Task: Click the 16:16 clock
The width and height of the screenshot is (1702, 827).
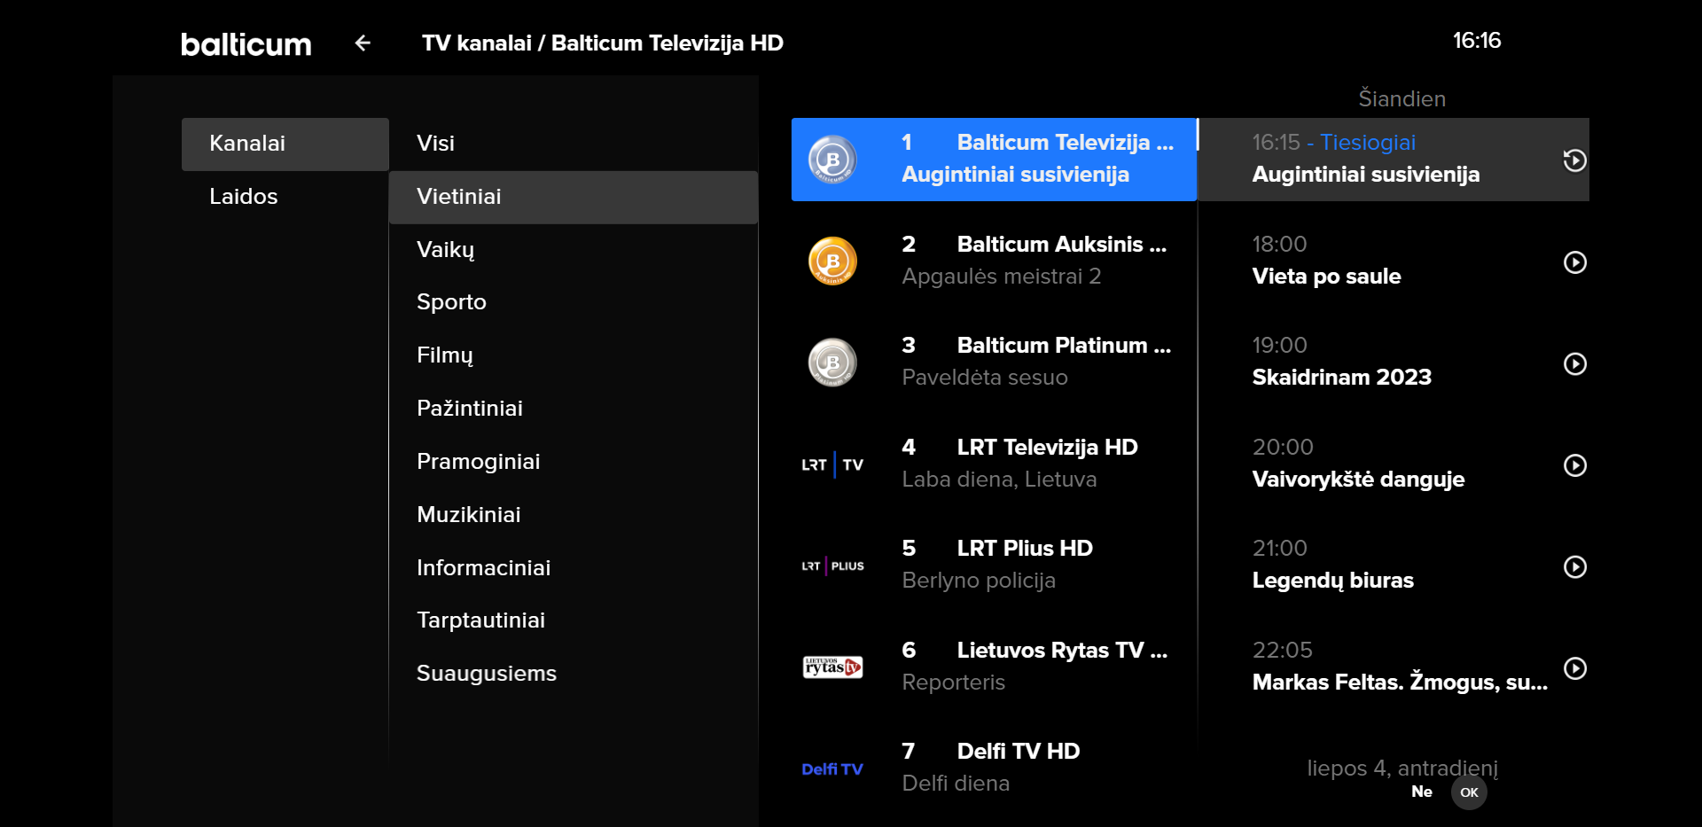Action: tap(1477, 41)
